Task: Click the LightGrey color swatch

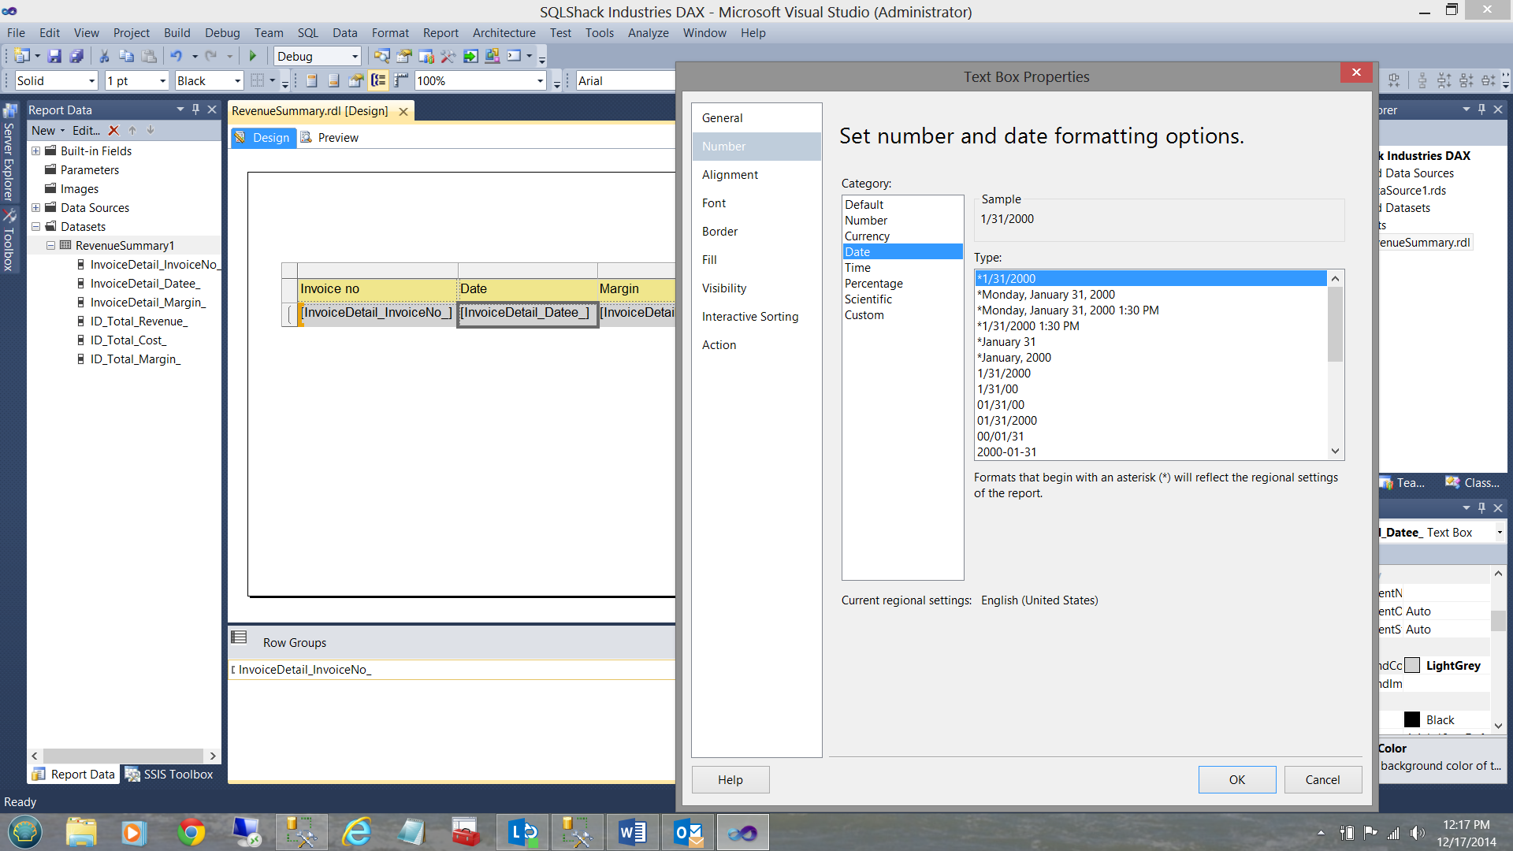Action: click(1412, 665)
